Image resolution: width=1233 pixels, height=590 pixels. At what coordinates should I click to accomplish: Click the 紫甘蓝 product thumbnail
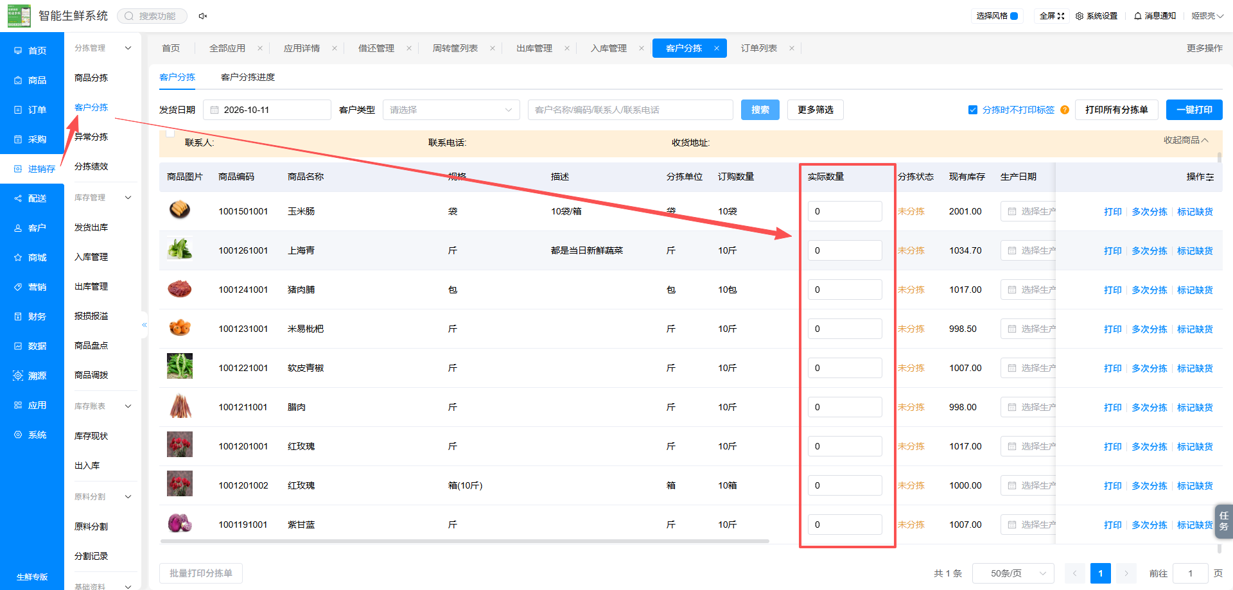(180, 523)
